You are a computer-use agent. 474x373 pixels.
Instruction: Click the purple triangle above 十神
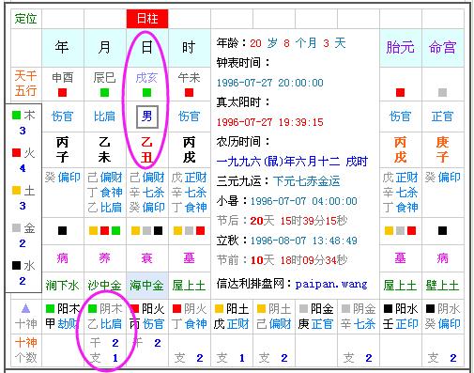click(25, 309)
